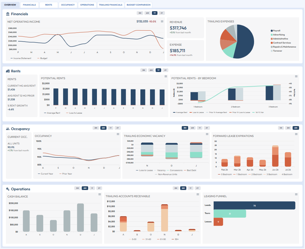The height and width of the screenshot is (249, 305).
Task: Set Accounts Receivable range to 2Y
Action: point(198,188)
